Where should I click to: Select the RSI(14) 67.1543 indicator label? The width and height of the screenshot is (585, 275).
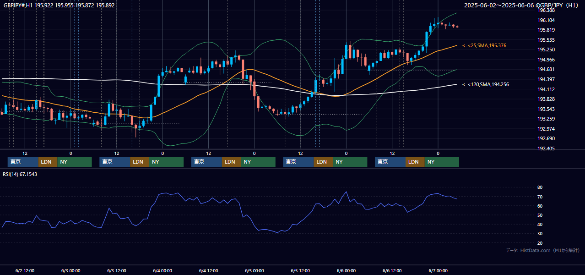20,174
